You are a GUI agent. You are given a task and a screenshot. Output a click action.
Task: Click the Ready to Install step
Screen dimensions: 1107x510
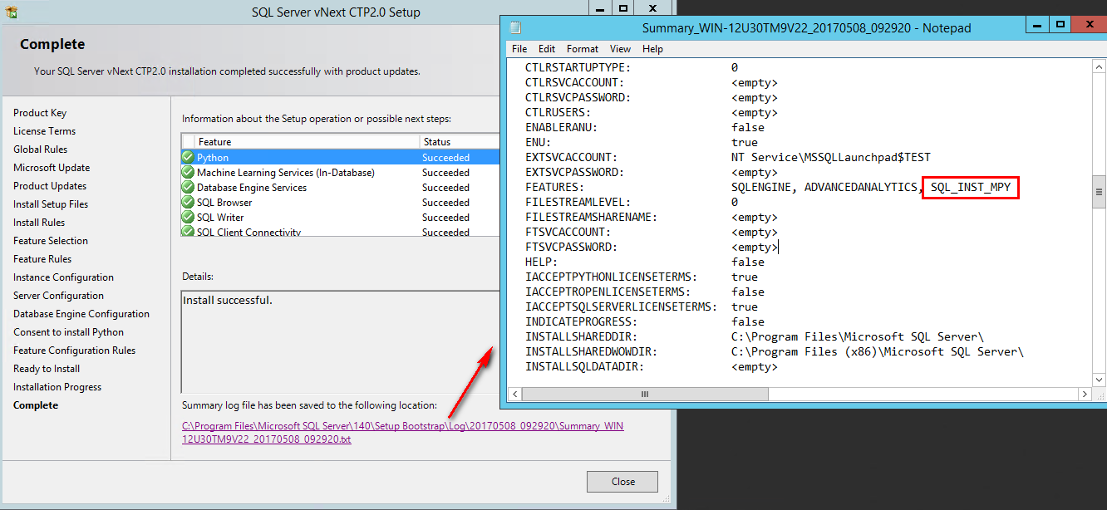(47, 369)
